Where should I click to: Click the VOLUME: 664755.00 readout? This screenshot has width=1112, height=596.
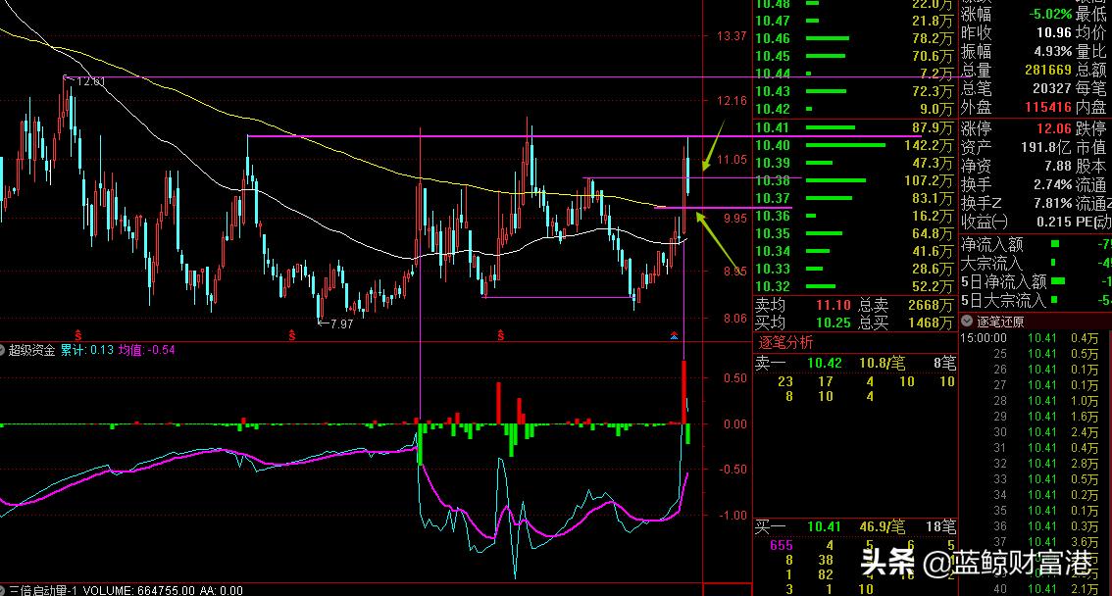(x=139, y=590)
